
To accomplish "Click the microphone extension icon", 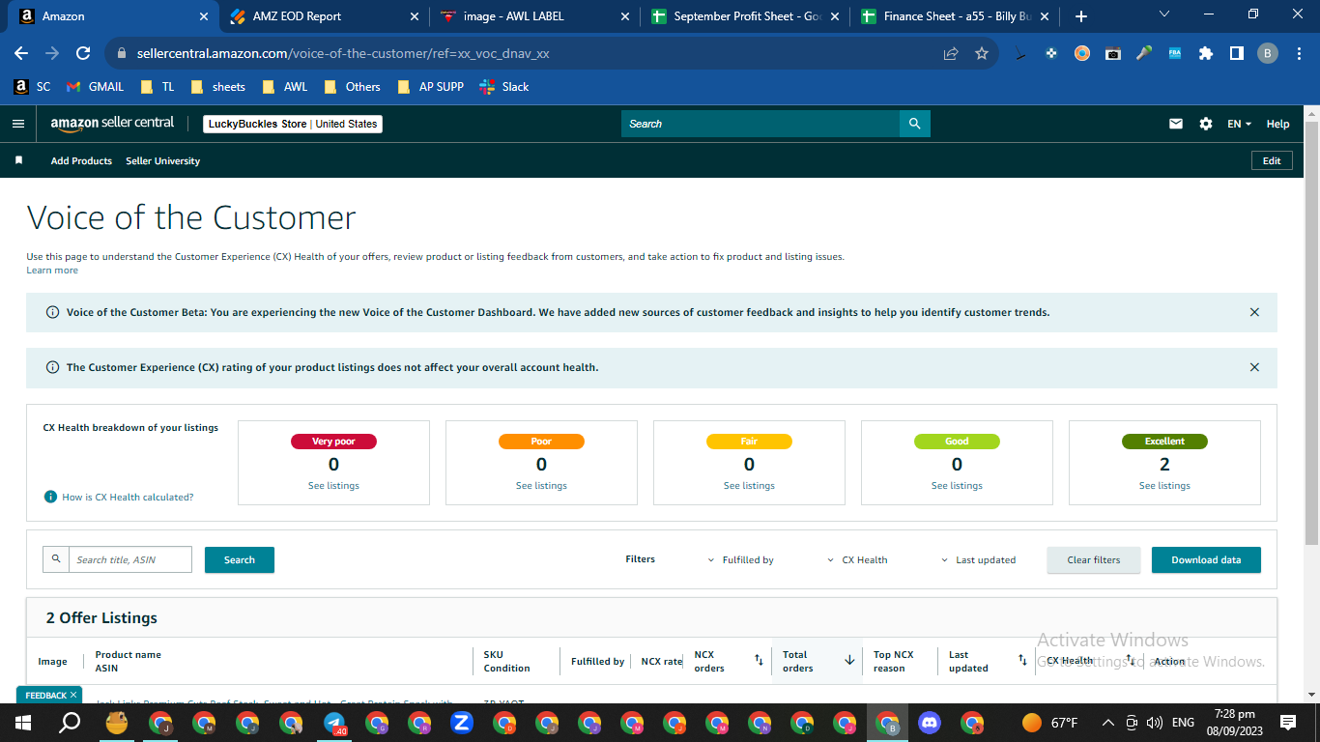I will 1144,53.
